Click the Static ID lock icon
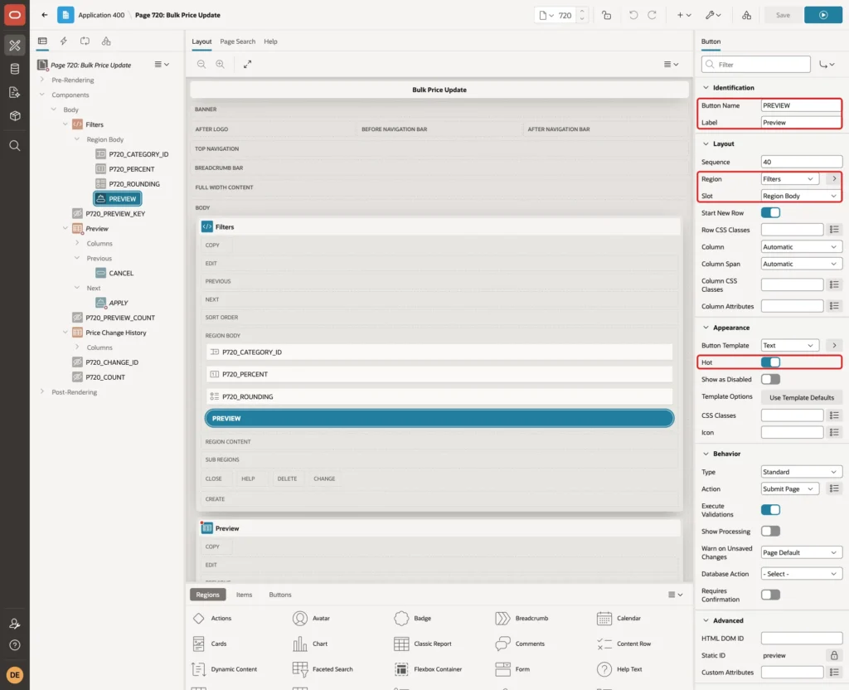Viewport: 849px width, 690px height. [x=834, y=655]
